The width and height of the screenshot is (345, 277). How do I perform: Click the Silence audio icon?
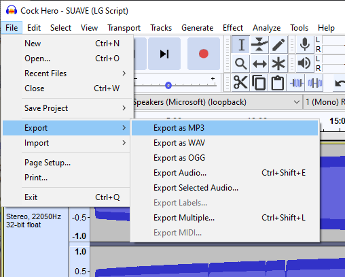click(315, 83)
